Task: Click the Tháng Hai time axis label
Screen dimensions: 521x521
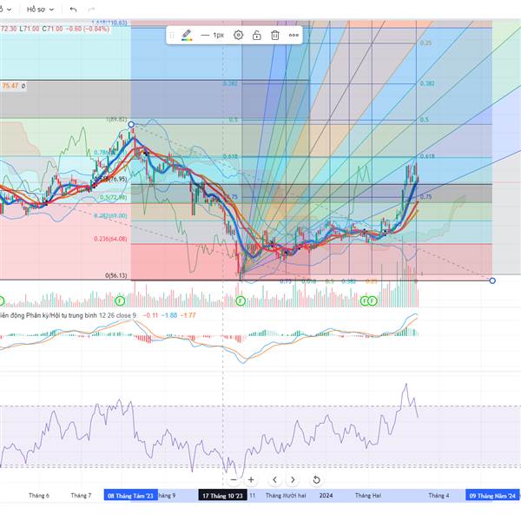Action: (368, 496)
